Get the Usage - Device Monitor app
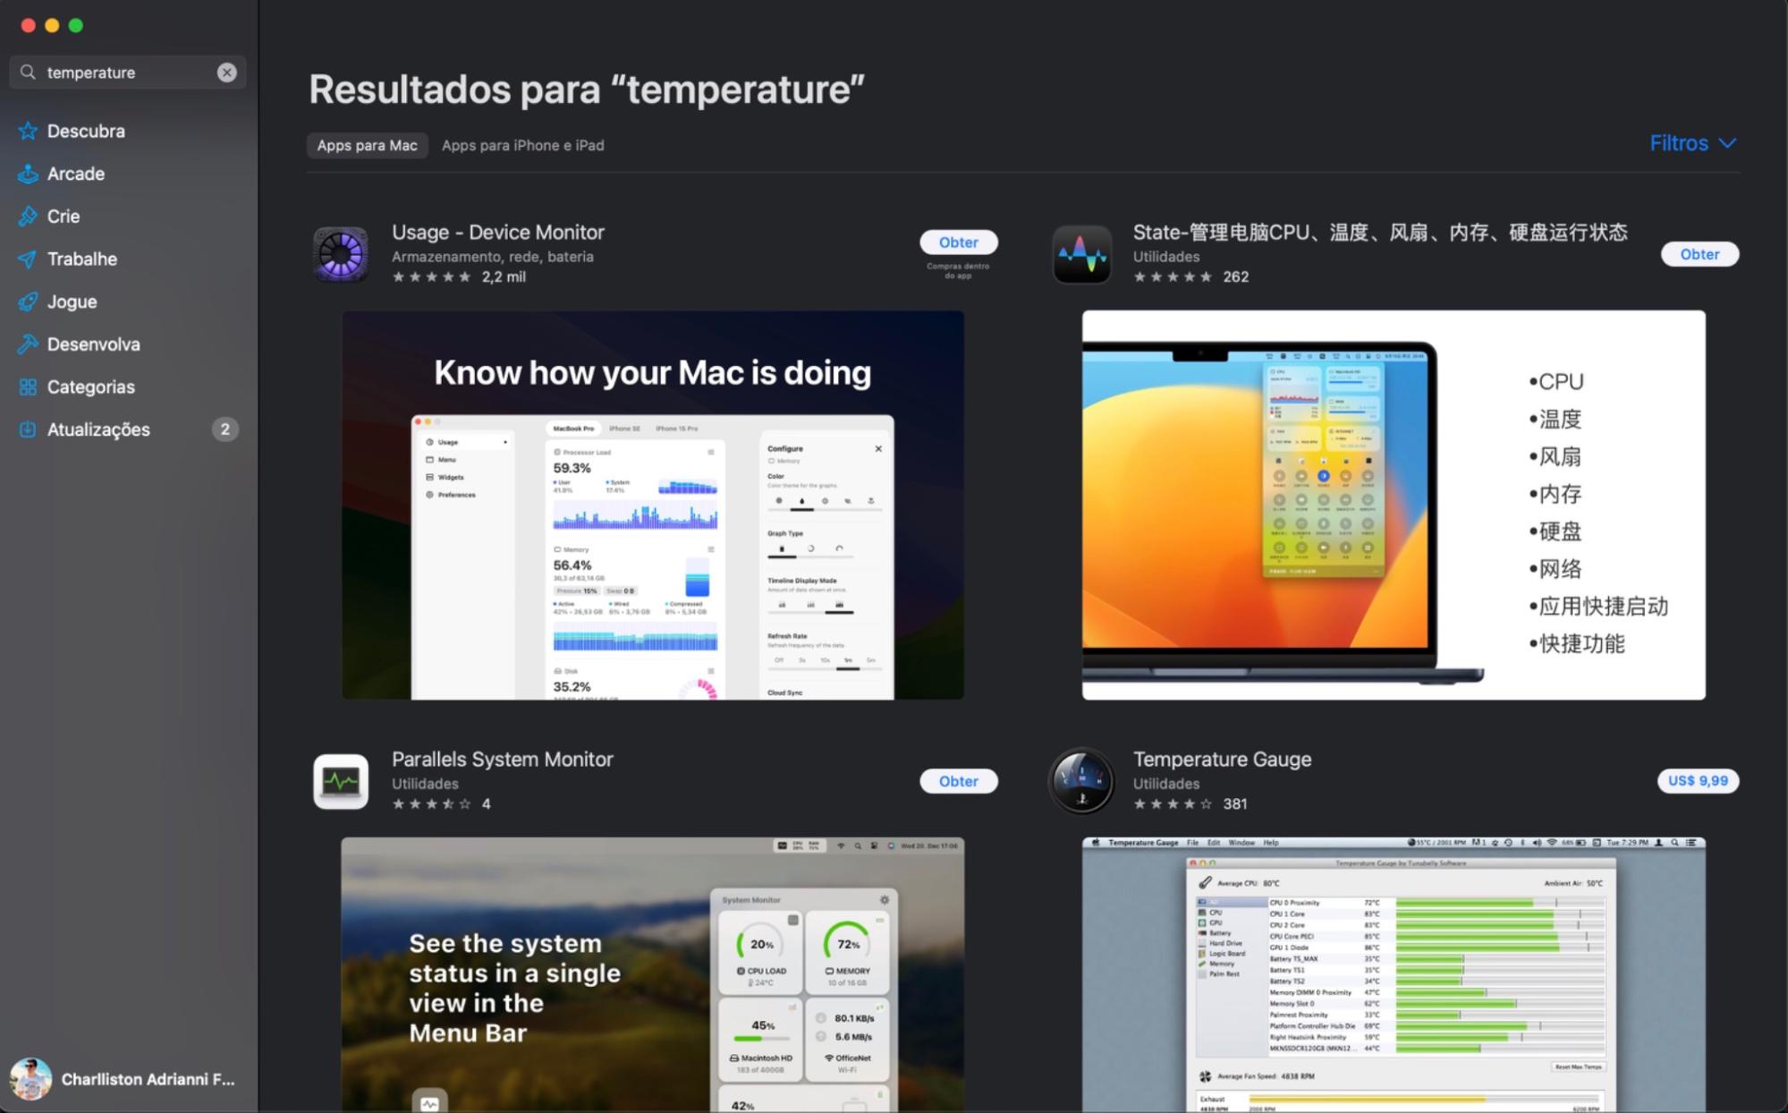1788x1113 pixels. 958,242
